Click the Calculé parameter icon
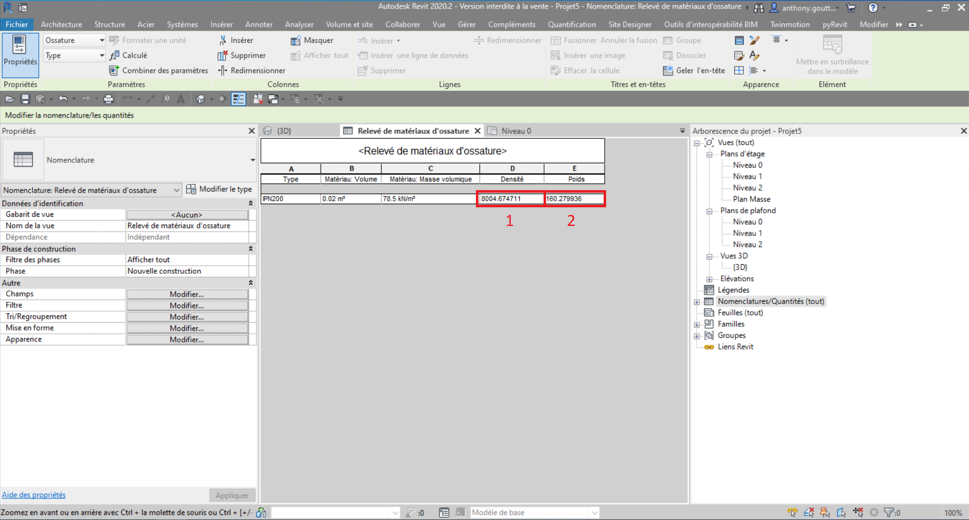This screenshot has height=520, width=969. click(x=115, y=55)
